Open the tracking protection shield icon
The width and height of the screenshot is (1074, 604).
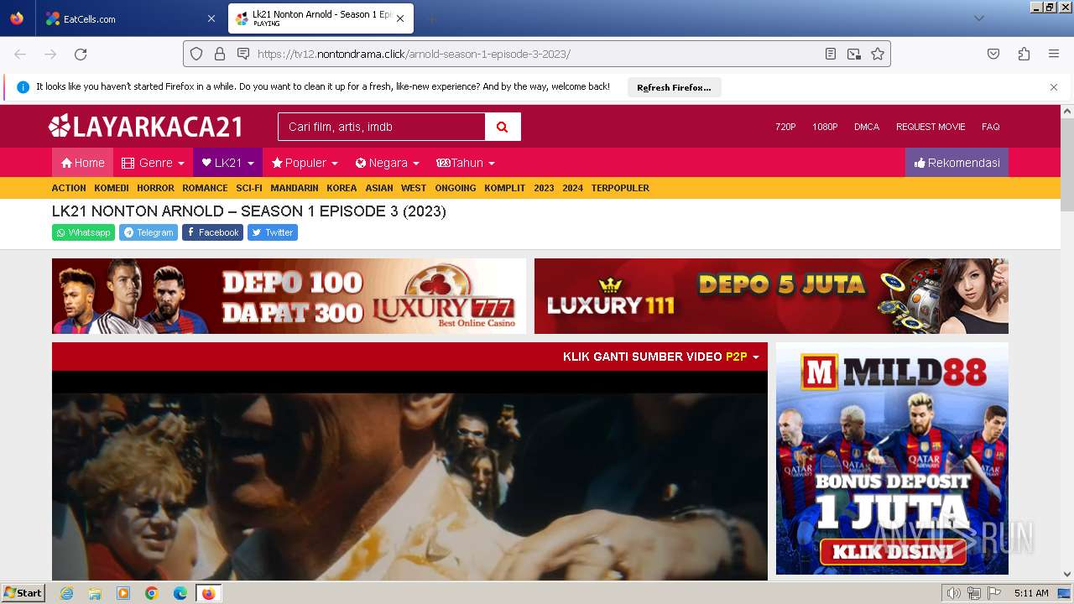coord(196,54)
